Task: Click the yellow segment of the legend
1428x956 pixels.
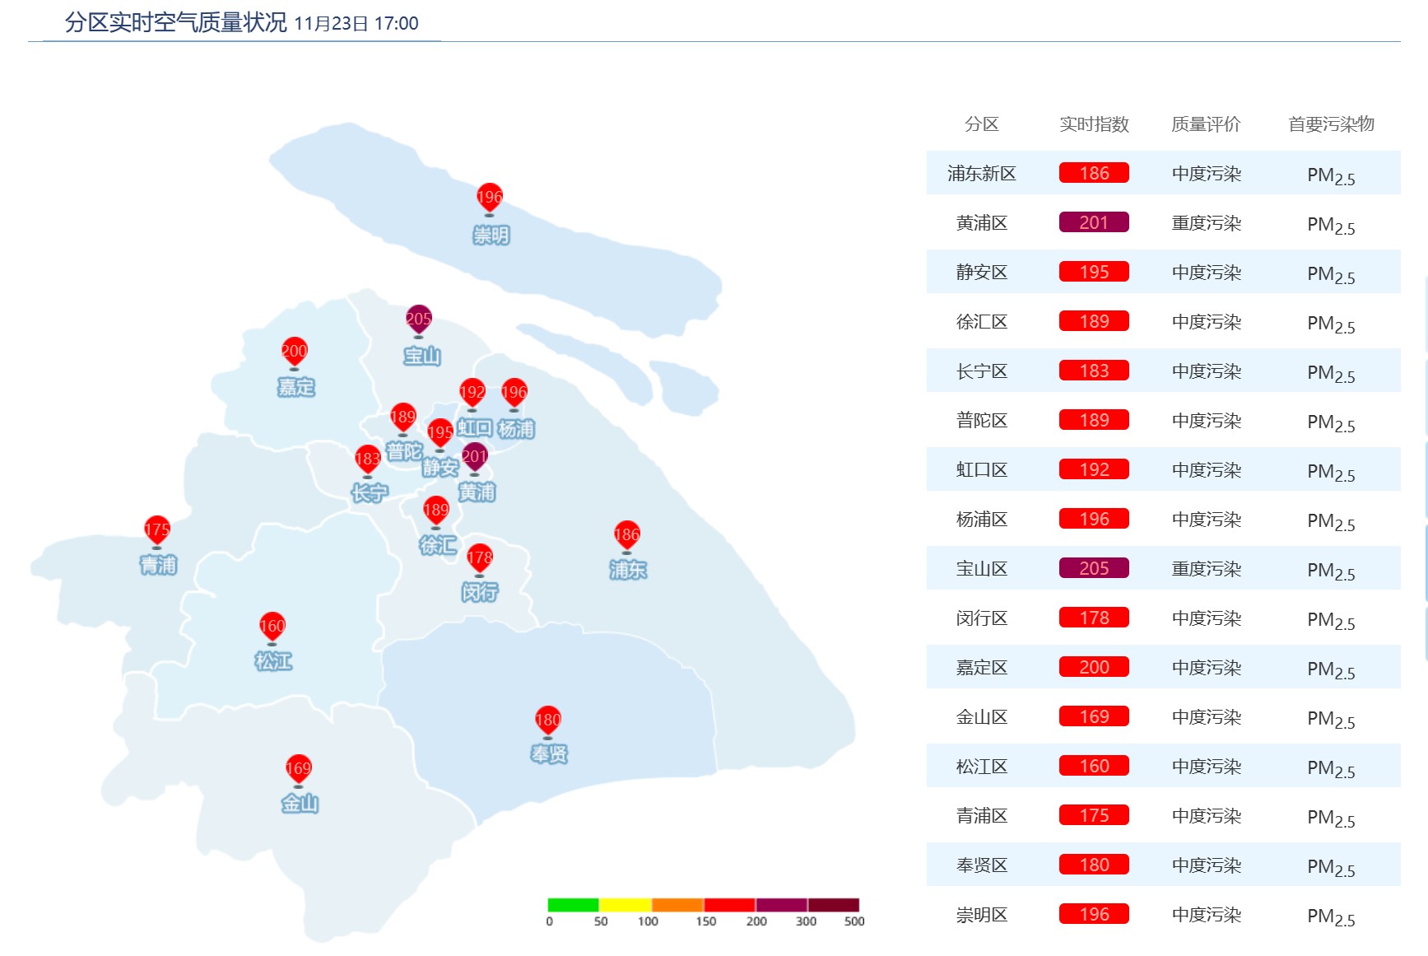Action: point(625,905)
